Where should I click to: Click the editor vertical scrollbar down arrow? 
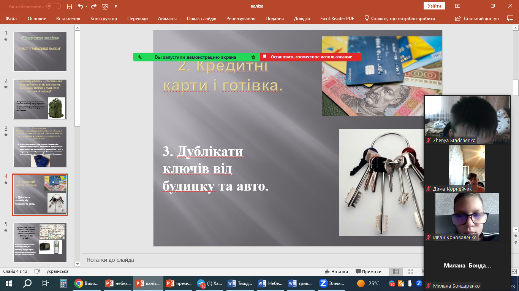pyautogui.click(x=516, y=230)
